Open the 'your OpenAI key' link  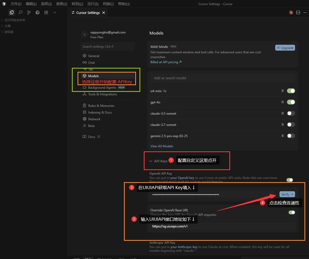click(182, 178)
